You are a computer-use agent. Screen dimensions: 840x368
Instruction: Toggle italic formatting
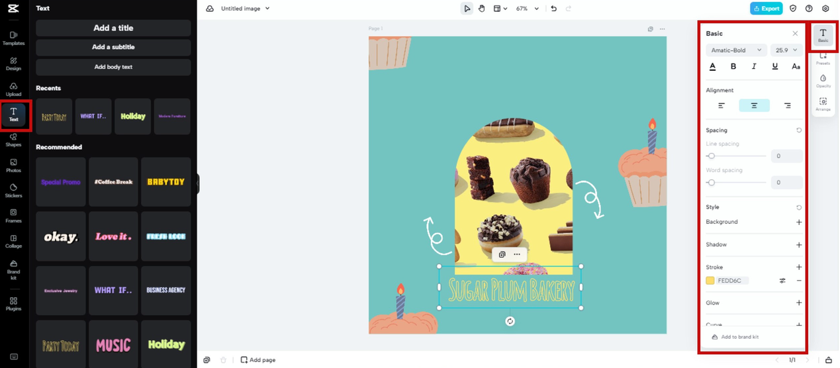(x=754, y=66)
